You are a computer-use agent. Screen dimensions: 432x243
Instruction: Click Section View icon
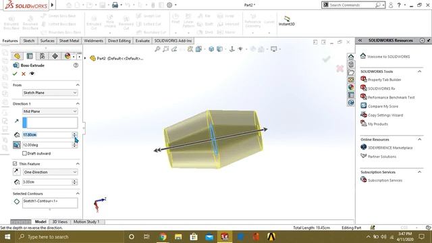coord(190,49)
